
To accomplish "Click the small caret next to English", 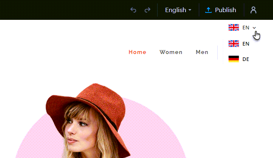I will [x=190, y=10].
